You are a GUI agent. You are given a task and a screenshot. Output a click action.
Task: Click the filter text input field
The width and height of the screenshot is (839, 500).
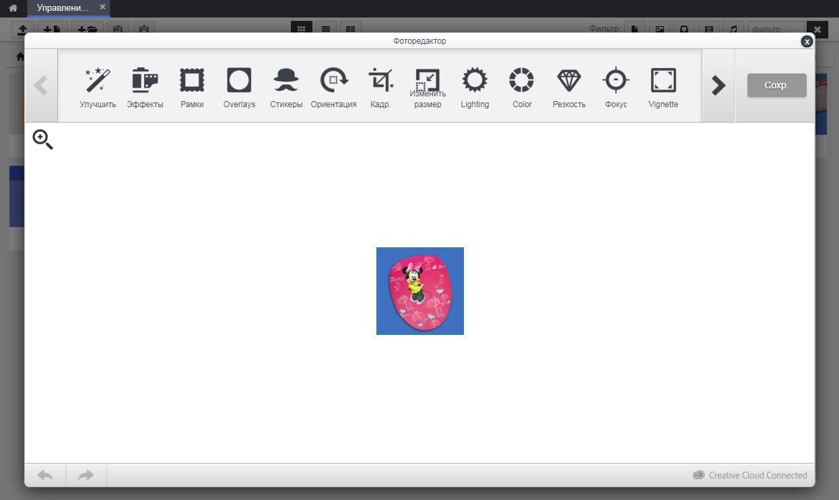click(775, 30)
